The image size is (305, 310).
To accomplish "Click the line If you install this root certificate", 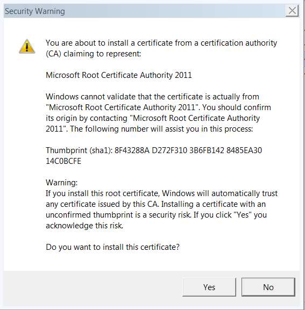I will 103,193.
